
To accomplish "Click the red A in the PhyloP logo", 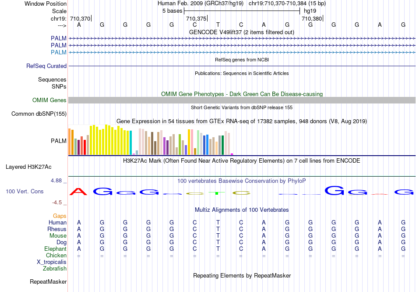I will [x=78, y=191].
